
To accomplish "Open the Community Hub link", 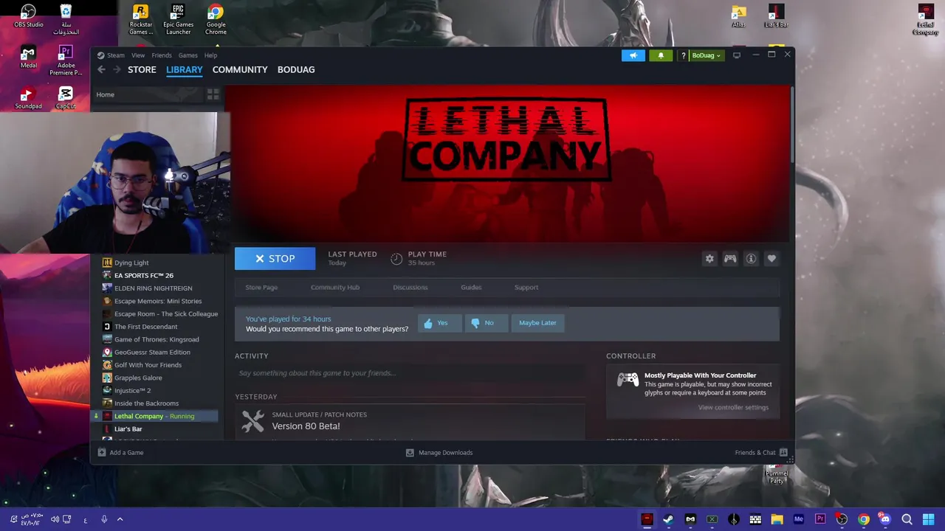I will [335, 288].
